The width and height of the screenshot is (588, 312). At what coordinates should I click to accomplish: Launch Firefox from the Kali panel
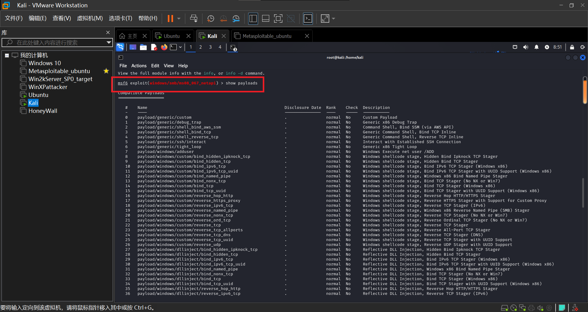(164, 47)
